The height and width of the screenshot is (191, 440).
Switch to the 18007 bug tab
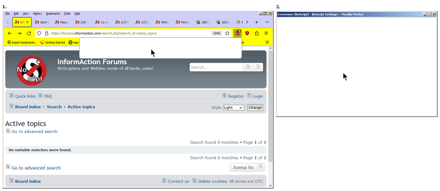[x=203, y=22]
